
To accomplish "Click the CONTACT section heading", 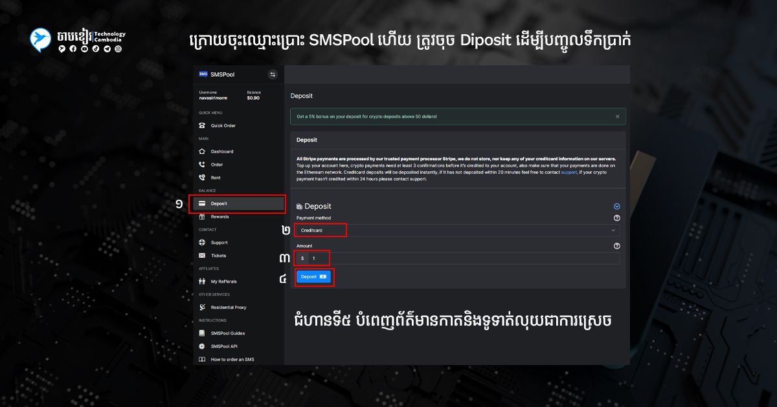I will [208, 229].
